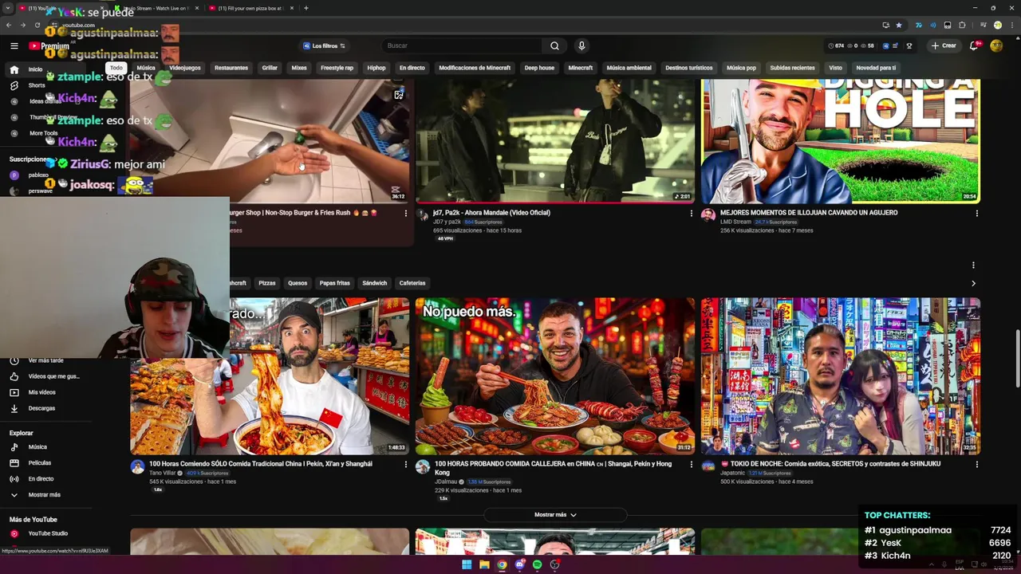Image resolution: width=1021 pixels, height=574 pixels.
Task: Click the search magnifier button
Action: 554,46
